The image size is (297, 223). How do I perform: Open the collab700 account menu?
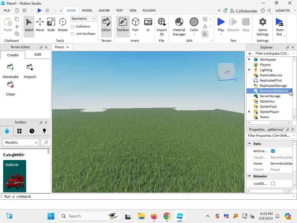(282, 10)
